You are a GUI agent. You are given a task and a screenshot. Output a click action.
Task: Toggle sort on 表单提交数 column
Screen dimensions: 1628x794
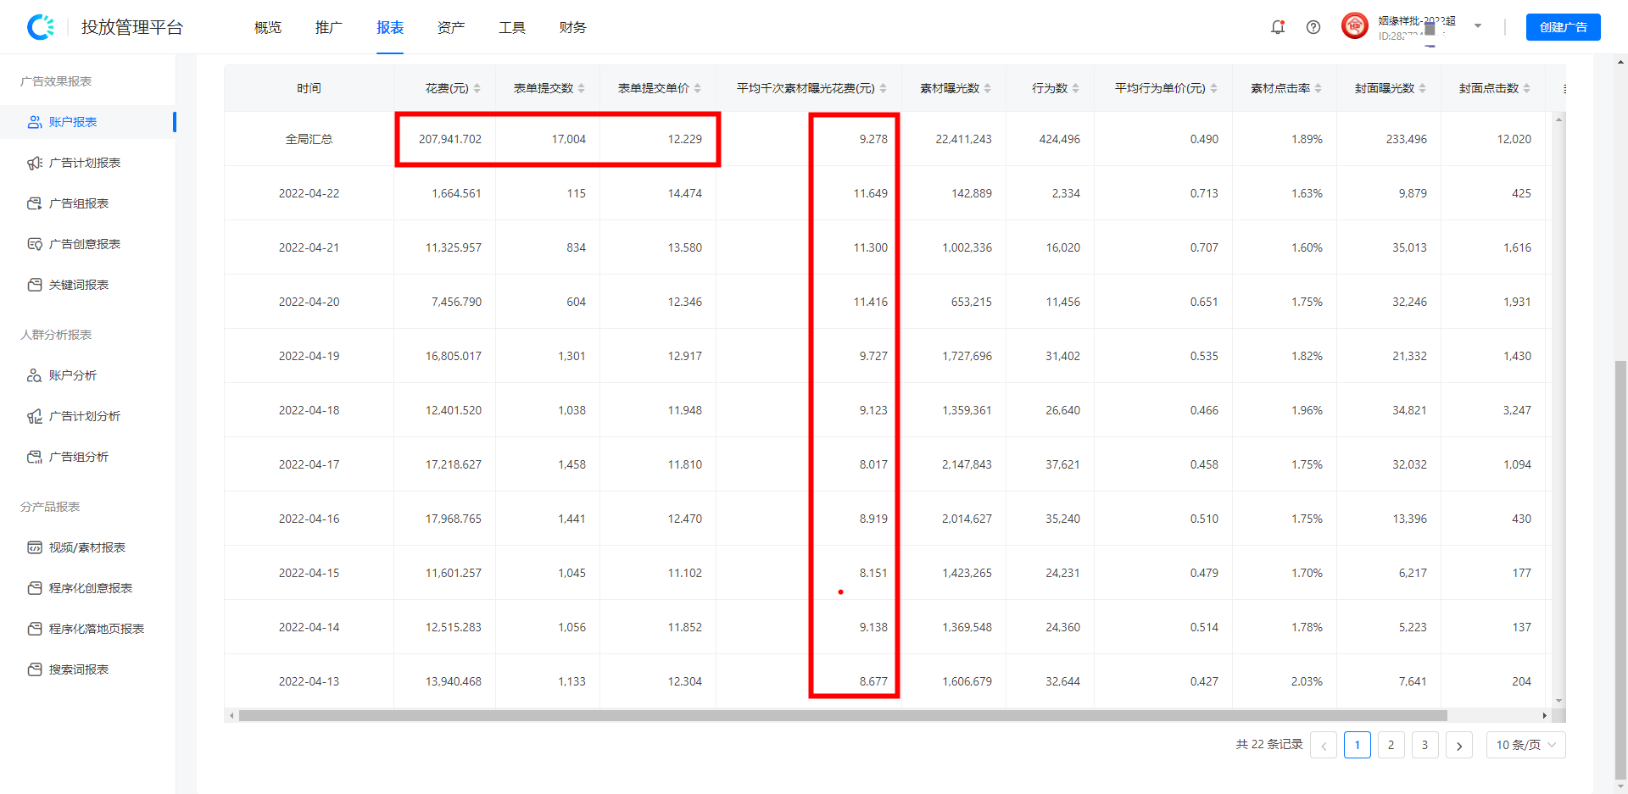tap(582, 88)
